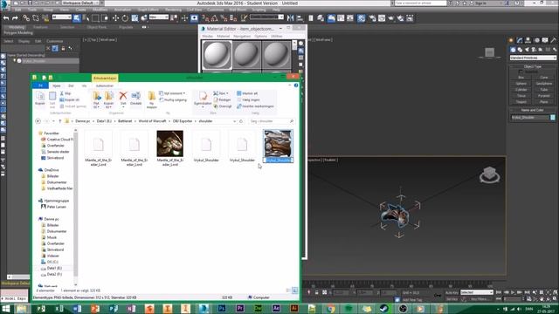Open the blue File tab in Explorer ribbon

pos(40,85)
